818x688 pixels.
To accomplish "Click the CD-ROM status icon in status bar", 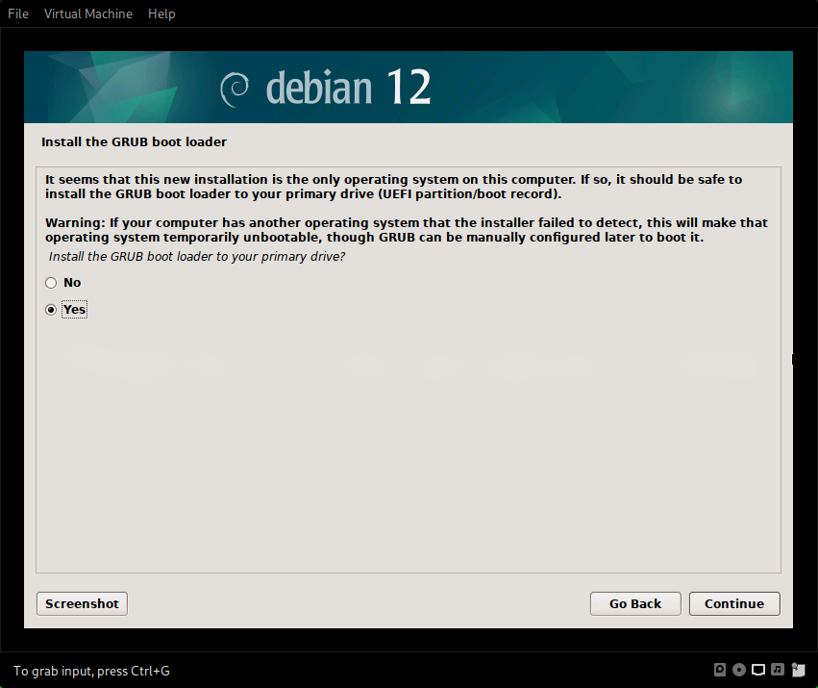I will [739, 669].
